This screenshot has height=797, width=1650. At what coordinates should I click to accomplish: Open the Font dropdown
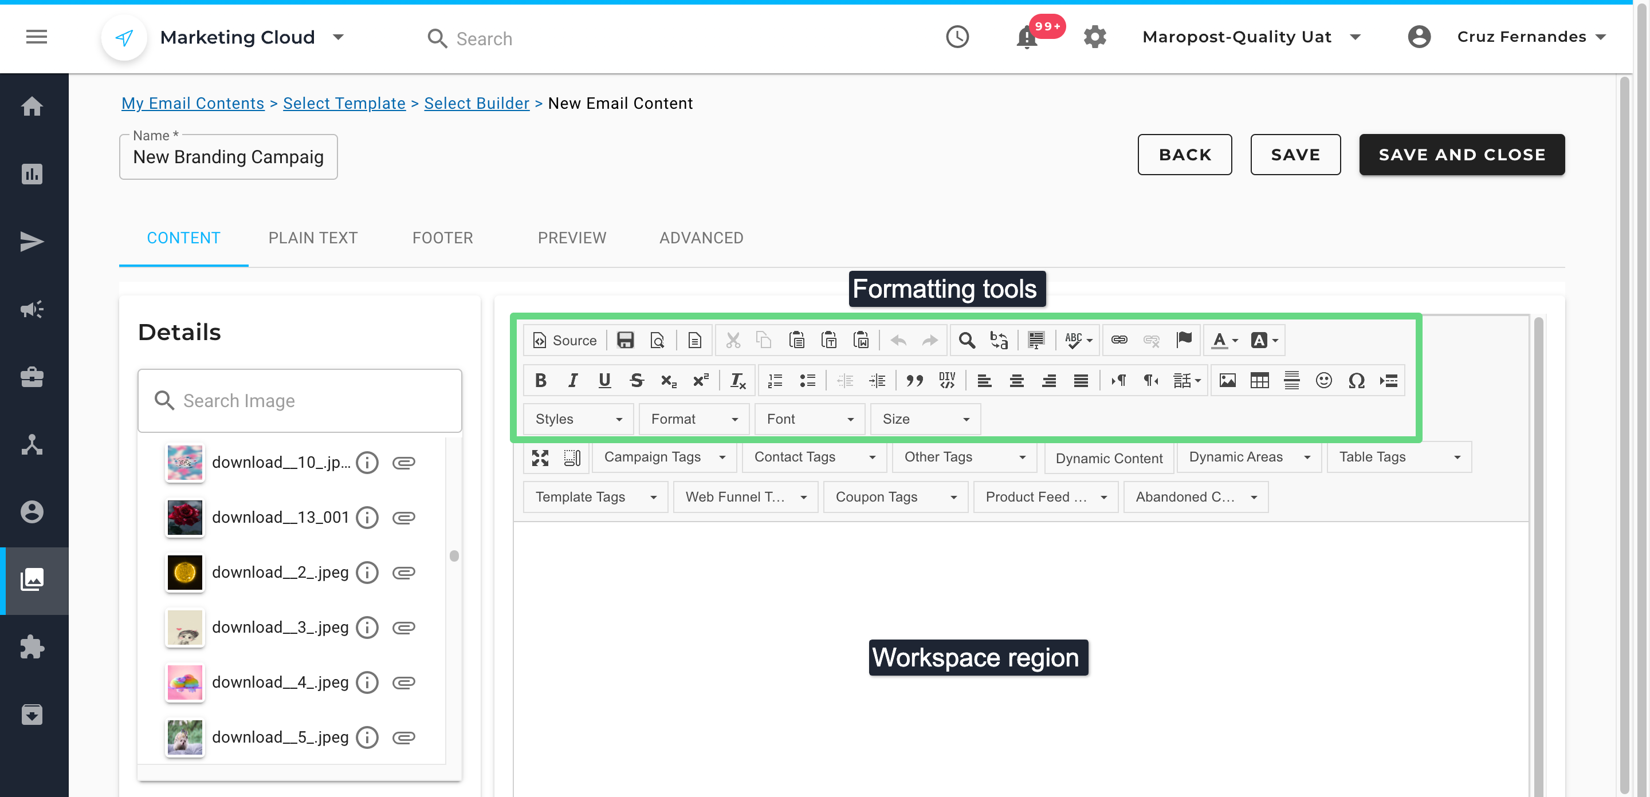(810, 419)
